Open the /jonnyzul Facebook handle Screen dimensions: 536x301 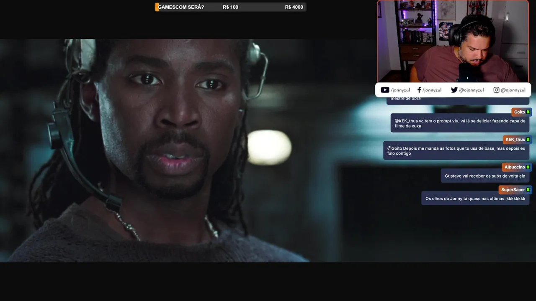[432, 90]
